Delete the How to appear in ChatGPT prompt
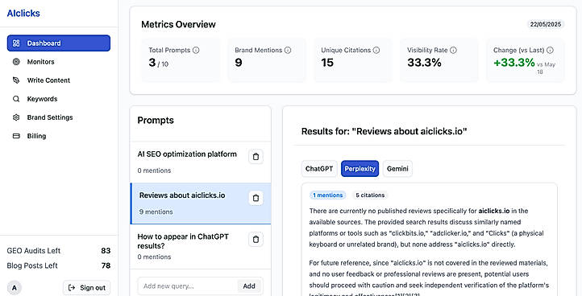This screenshot has width=582, height=296. click(256, 240)
